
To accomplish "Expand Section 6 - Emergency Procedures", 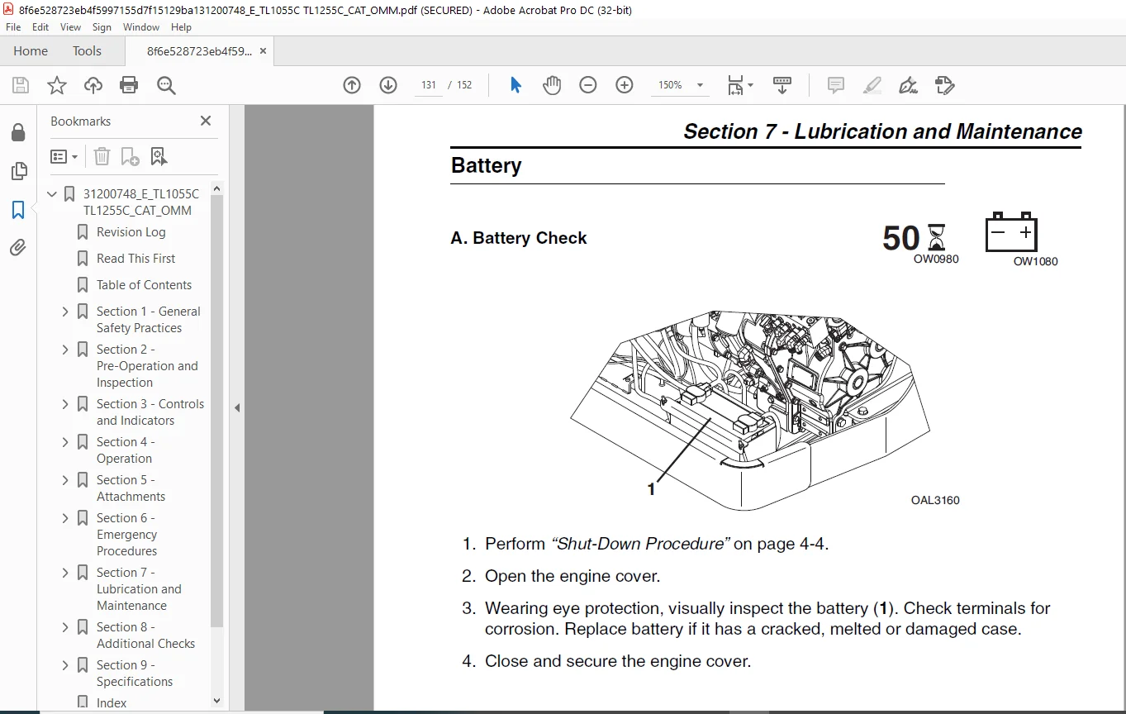I will [x=65, y=518].
